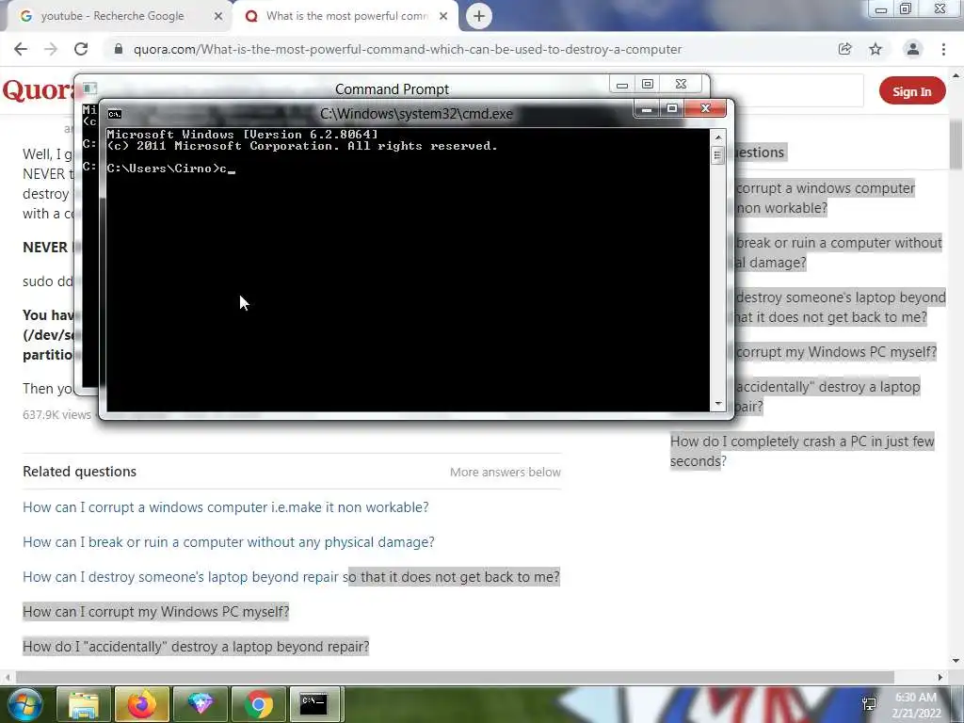This screenshot has height=723, width=964.
Task: Click horizontal scrollbar right arrow
Action: click(940, 677)
